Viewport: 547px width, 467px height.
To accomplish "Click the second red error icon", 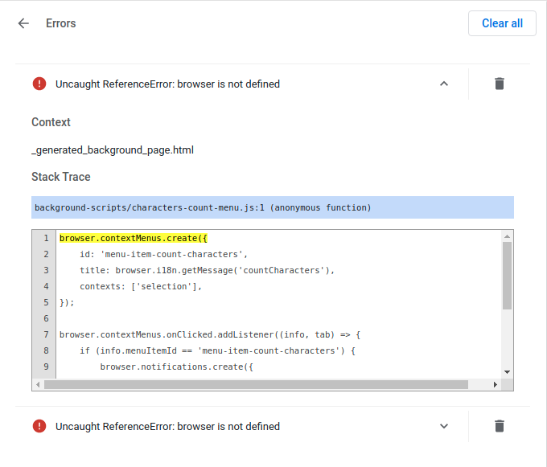I will pyautogui.click(x=39, y=426).
